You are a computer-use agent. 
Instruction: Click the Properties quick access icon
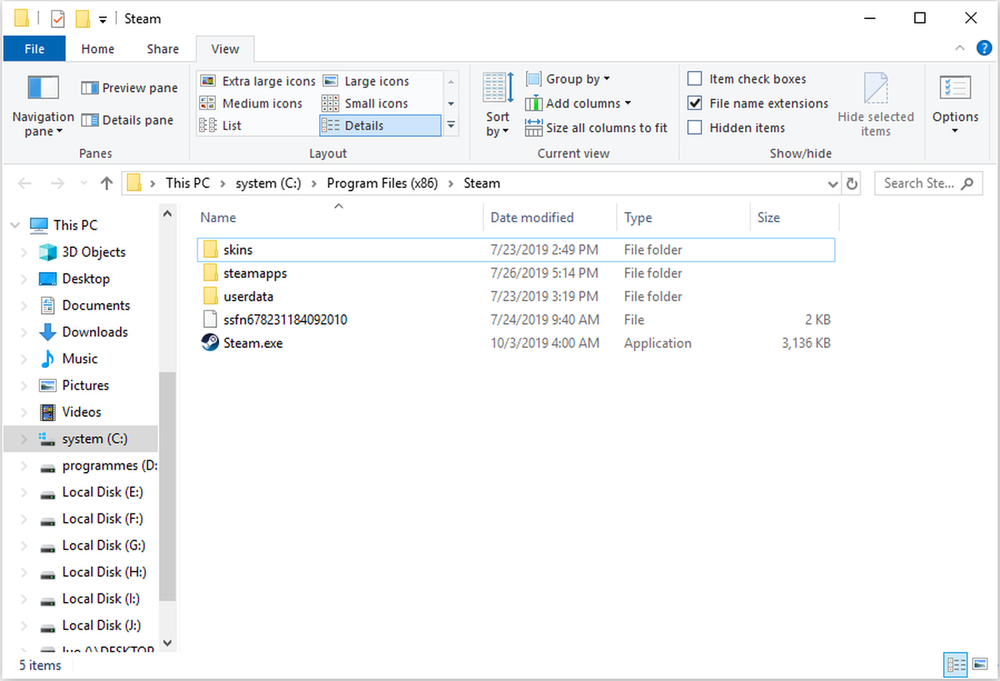pos(57,18)
